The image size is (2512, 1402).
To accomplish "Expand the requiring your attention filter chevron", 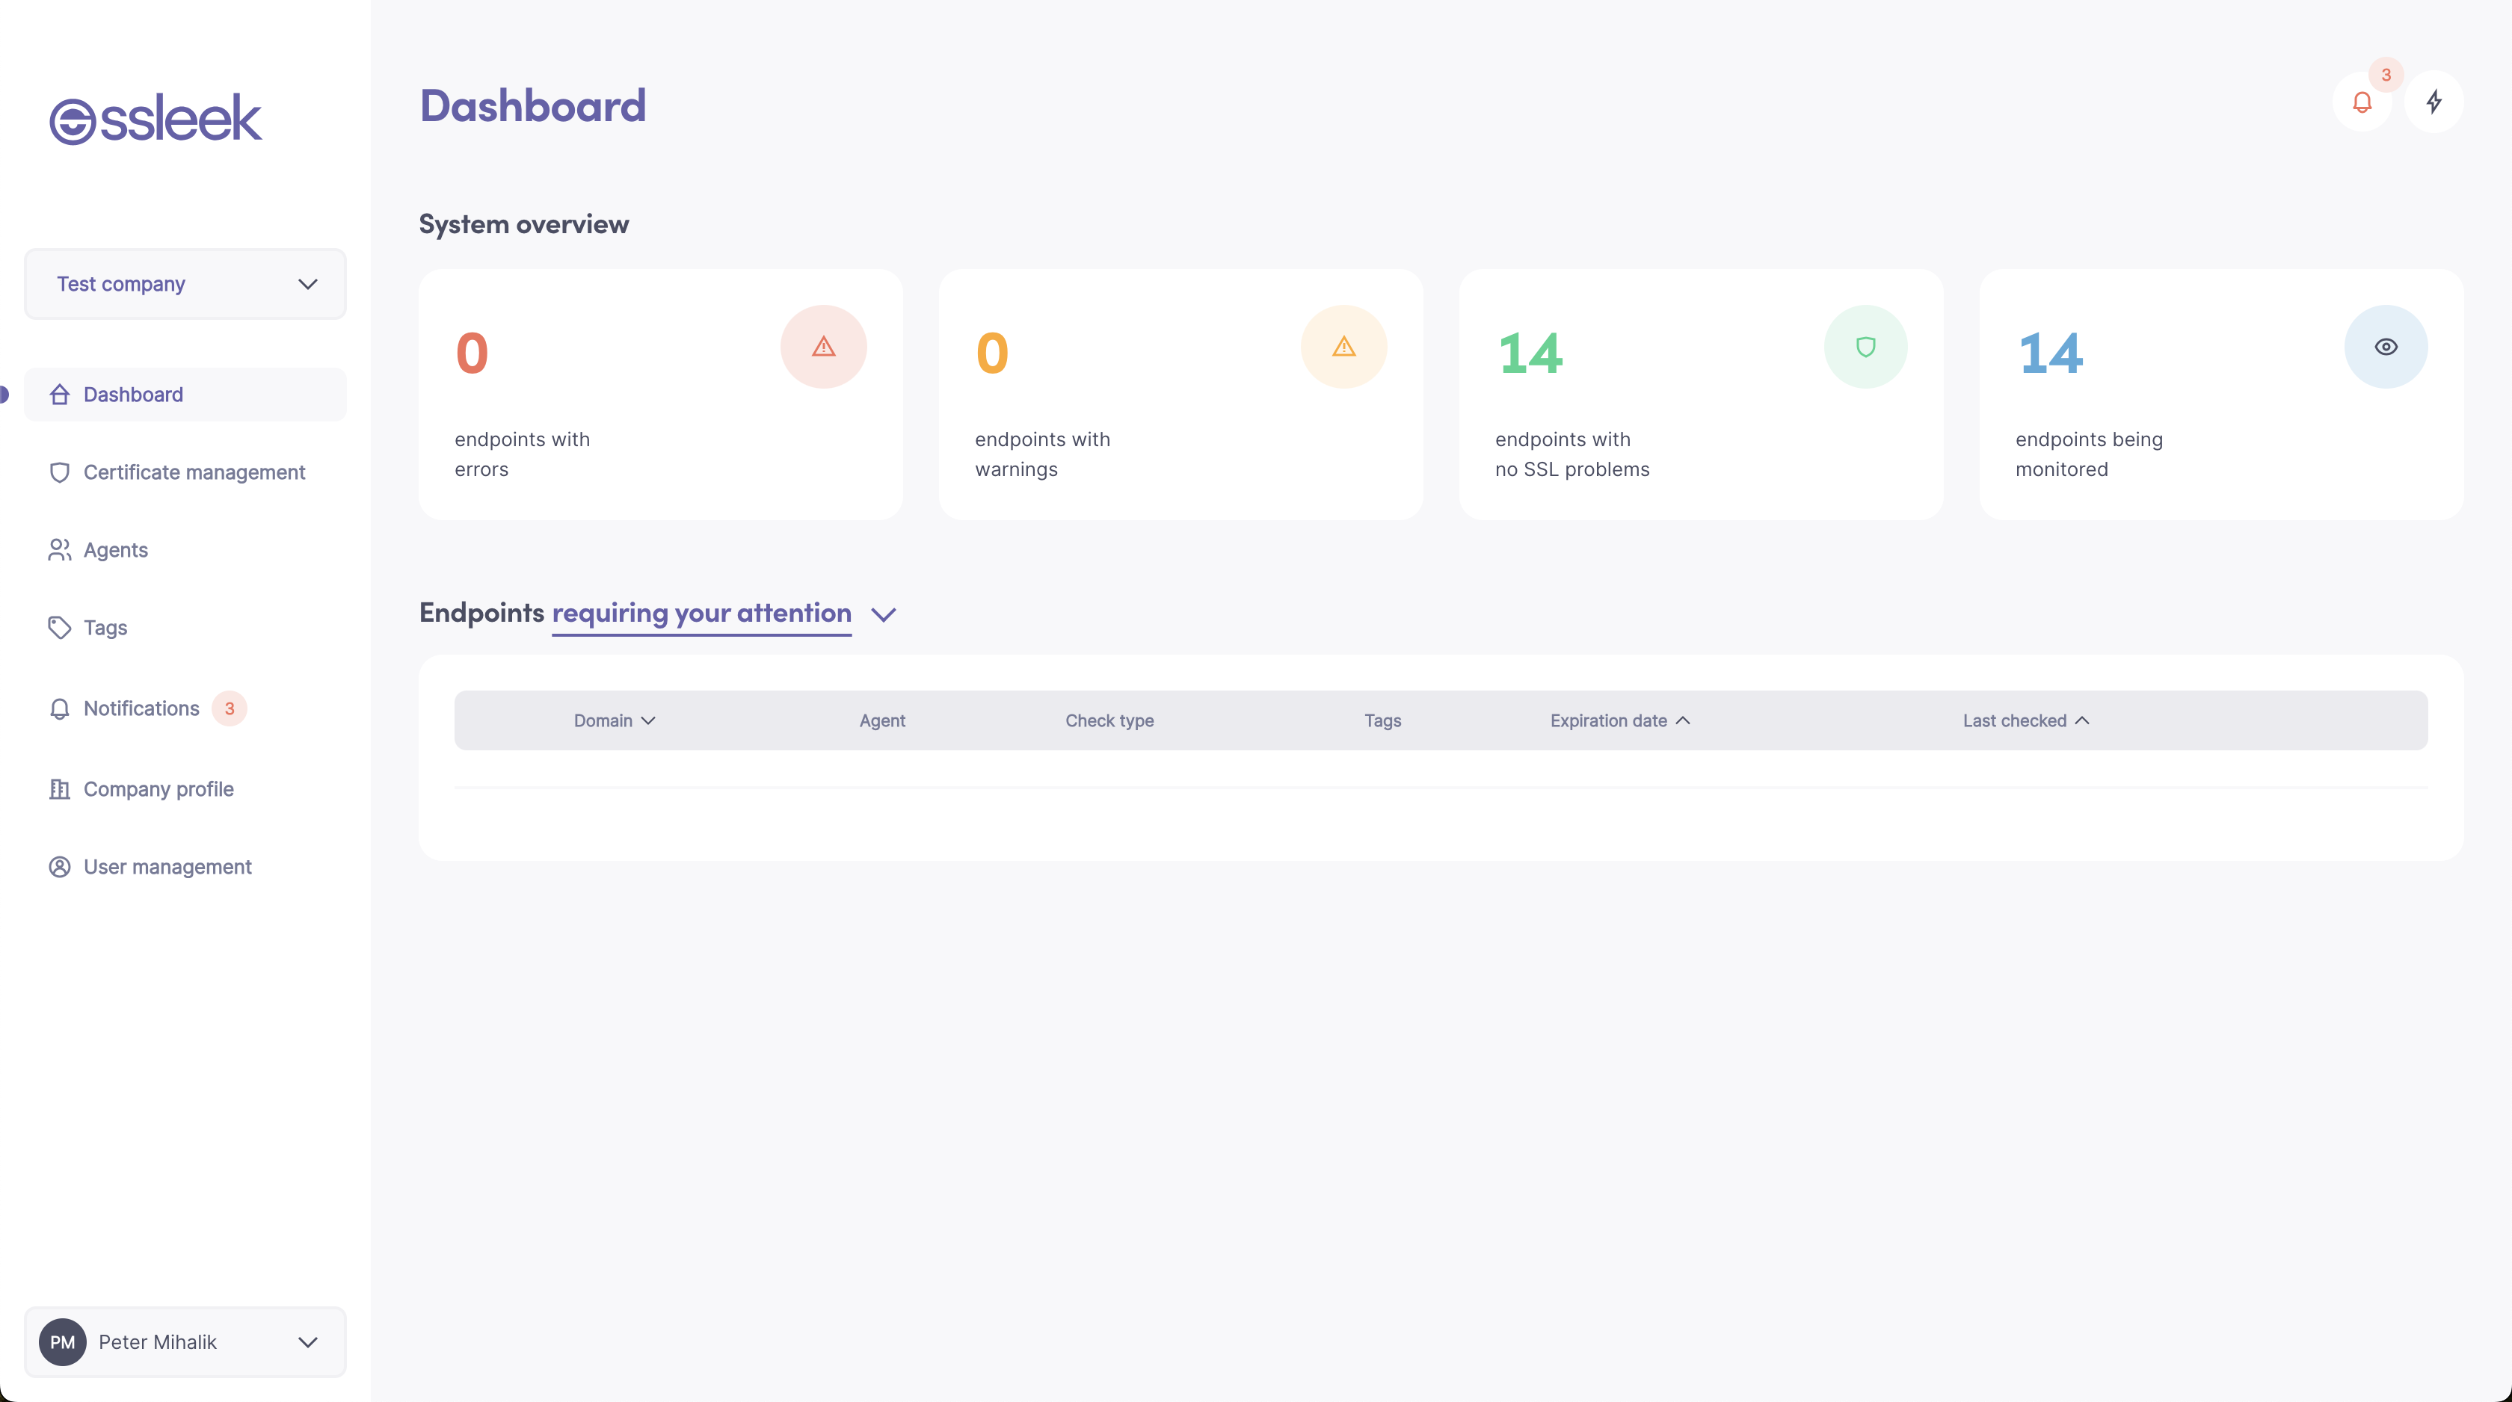I will tap(882, 614).
